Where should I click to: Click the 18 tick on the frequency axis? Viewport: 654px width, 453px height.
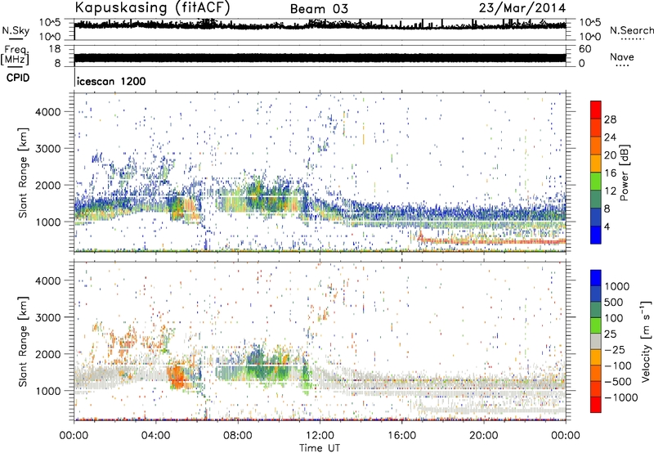click(55, 49)
